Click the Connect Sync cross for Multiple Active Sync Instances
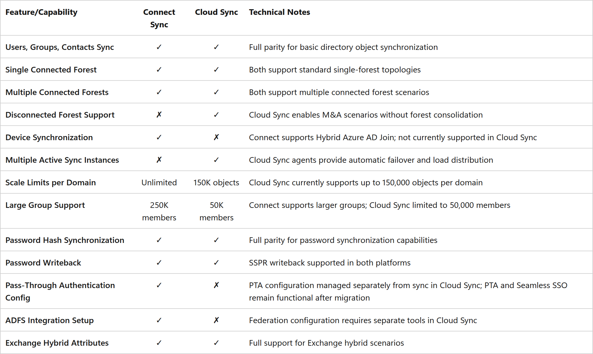This screenshot has width=593, height=354. [159, 160]
